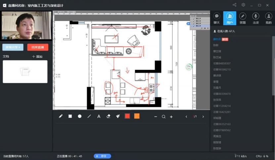Open the share icon in title bar

(235, 5)
